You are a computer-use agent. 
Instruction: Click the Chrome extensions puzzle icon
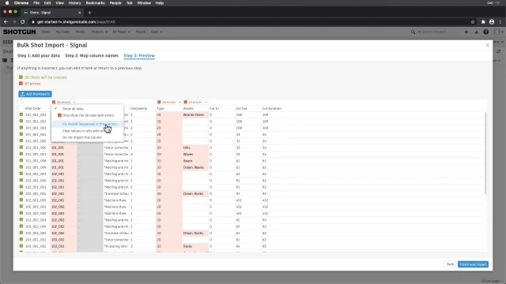pyautogui.click(x=483, y=22)
